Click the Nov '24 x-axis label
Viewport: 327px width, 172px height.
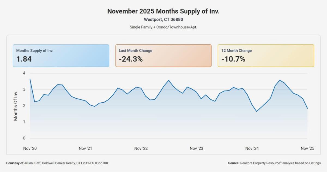click(252, 149)
